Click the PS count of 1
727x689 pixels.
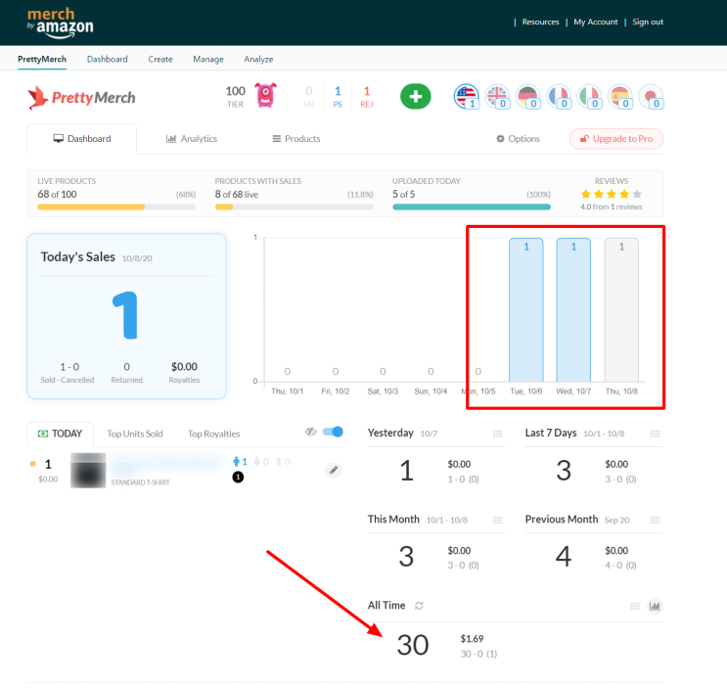pos(338,97)
